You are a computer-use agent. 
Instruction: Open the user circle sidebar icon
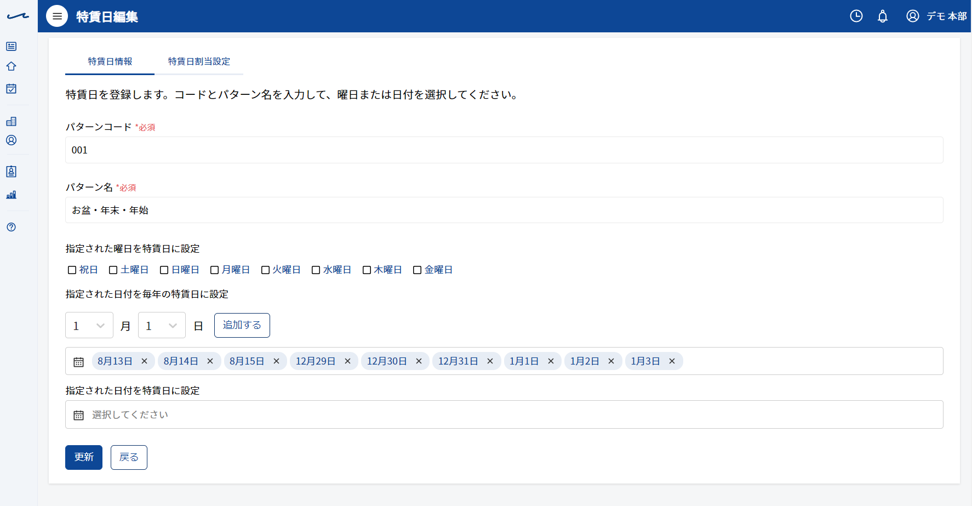pos(11,140)
